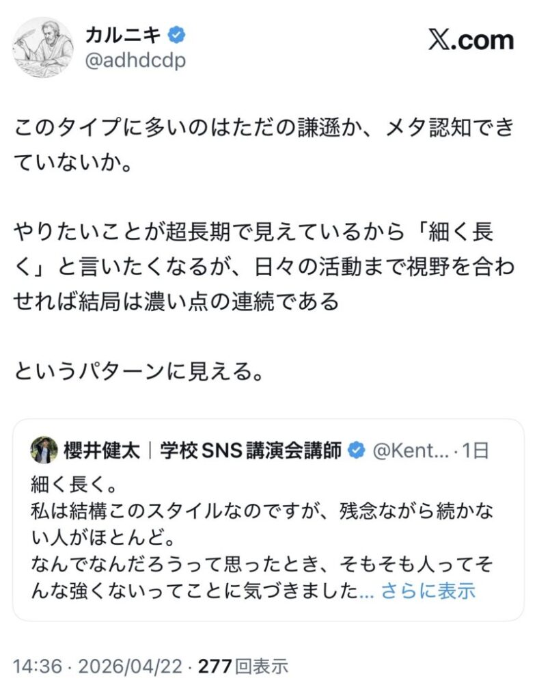Click the X.com logo
537x700 pixels.
(x=471, y=40)
